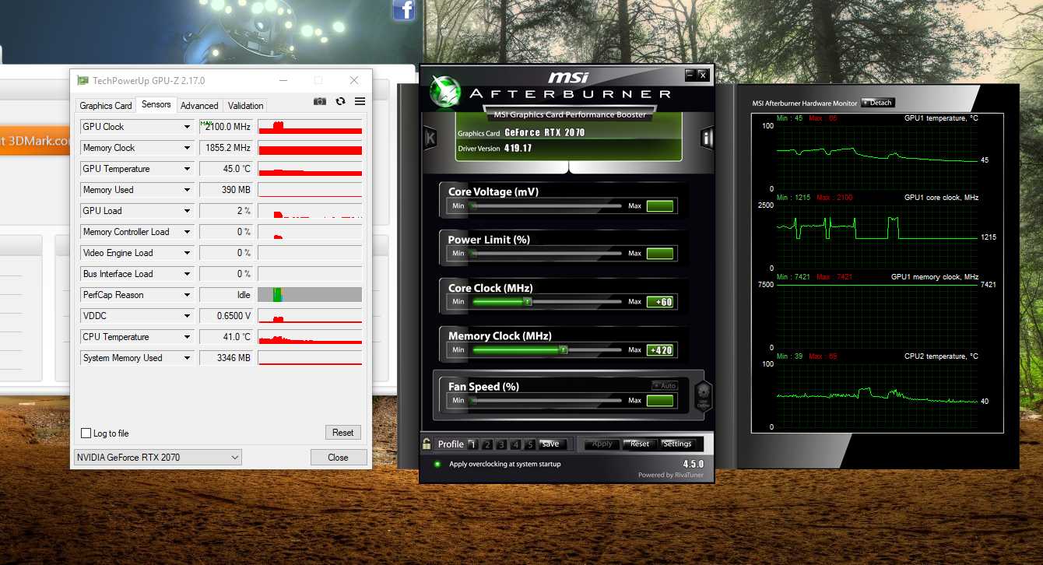Click User Define fan button

tap(703, 396)
